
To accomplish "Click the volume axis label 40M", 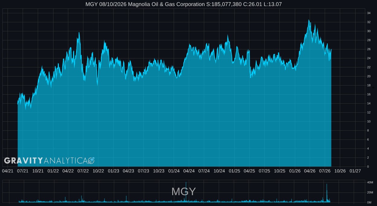I will pos(370,182).
